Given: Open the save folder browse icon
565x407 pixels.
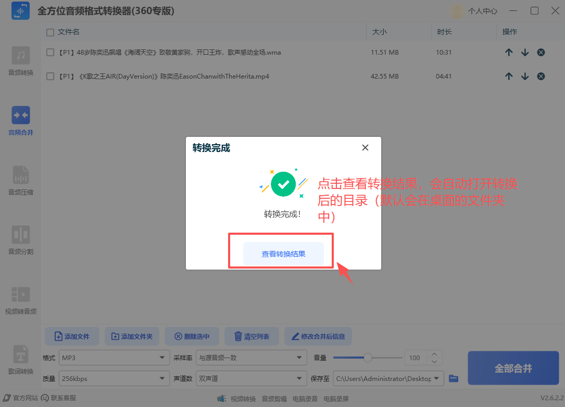Looking at the screenshot, I should [x=453, y=378].
